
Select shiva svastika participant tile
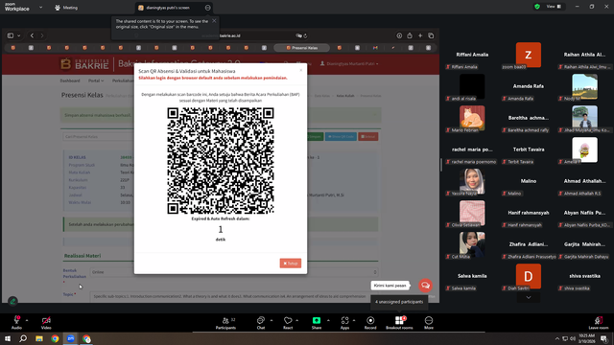click(584, 277)
